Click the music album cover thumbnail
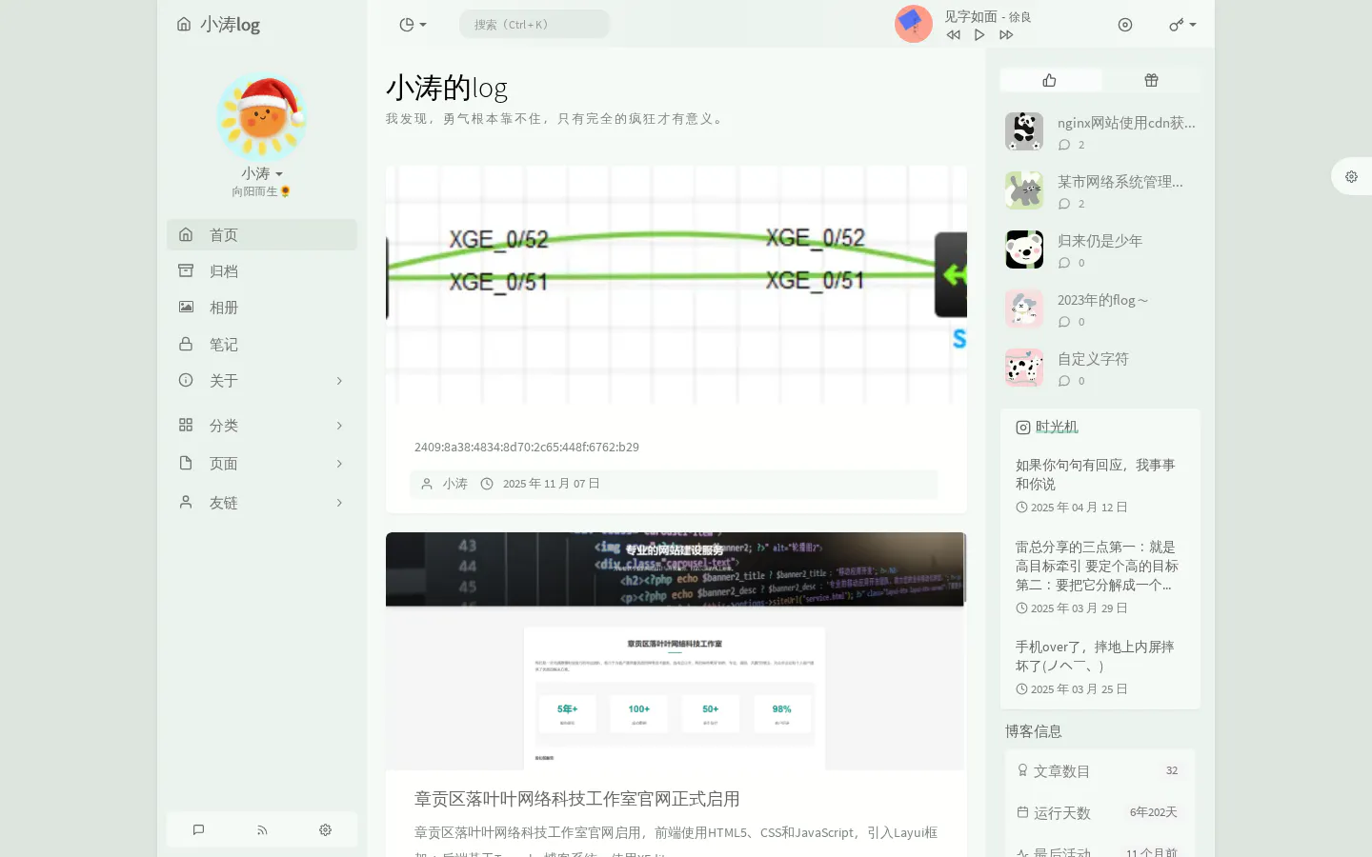Image resolution: width=1372 pixels, height=857 pixels. (913, 24)
